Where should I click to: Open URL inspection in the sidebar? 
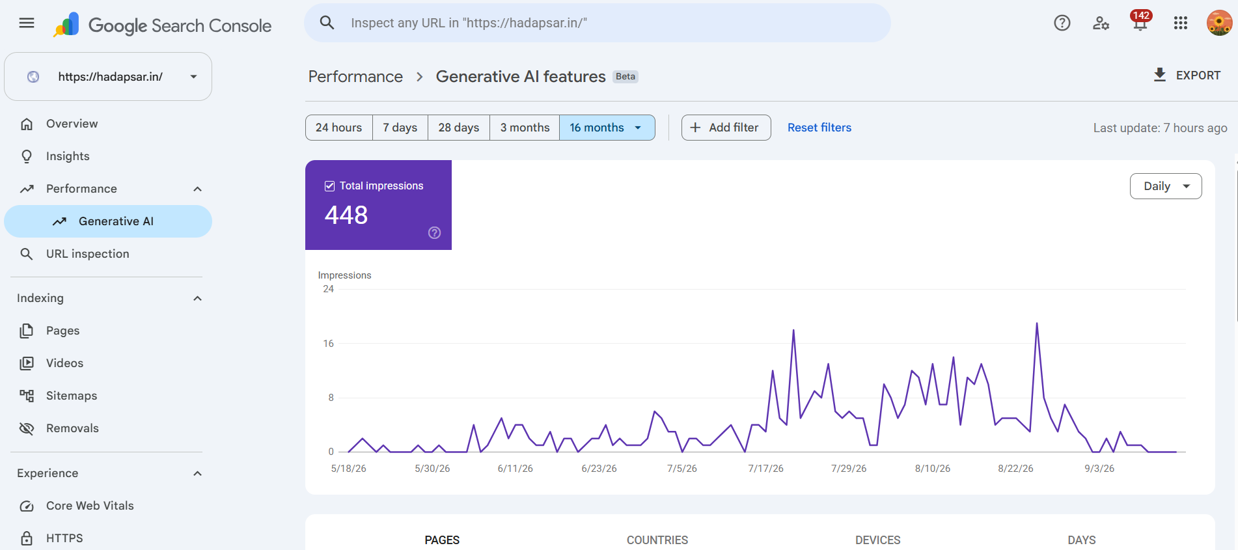tap(108, 254)
